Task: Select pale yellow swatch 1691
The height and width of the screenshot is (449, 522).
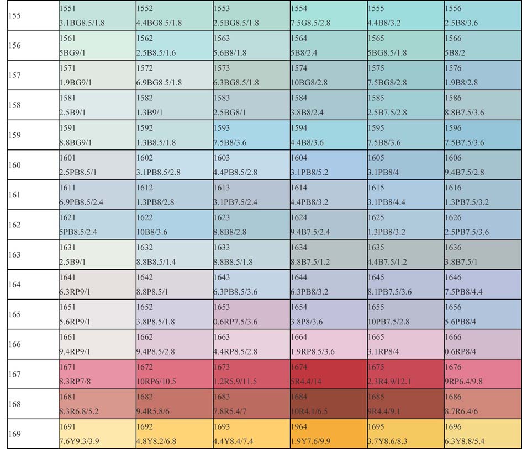Action: (97, 434)
